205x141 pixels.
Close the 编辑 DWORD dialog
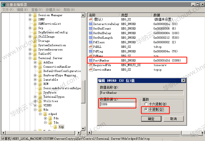point(183,80)
